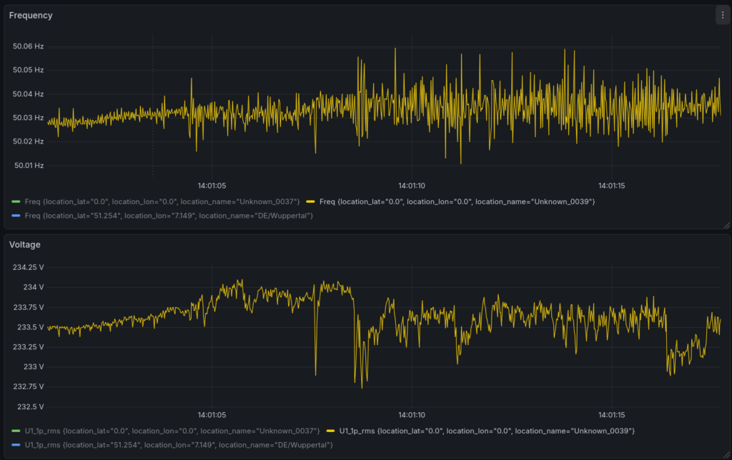Click yellow color swatch for Freq Unknown_0039
732x460 pixels.
[x=311, y=201]
